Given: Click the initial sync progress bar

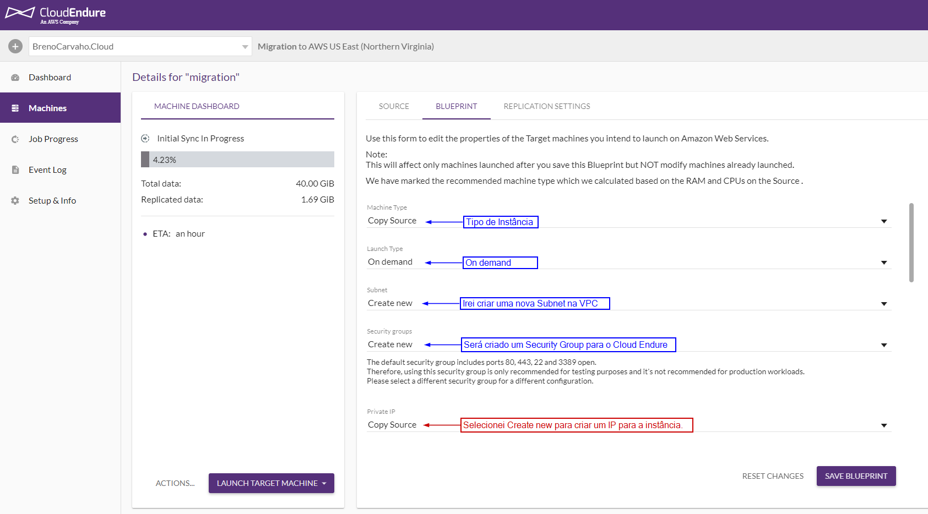Looking at the screenshot, I should (237, 160).
